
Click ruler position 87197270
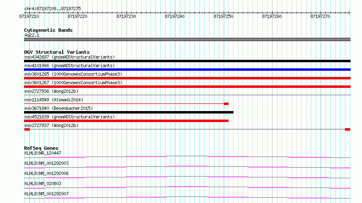pyautogui.click(x=321, y=16)
